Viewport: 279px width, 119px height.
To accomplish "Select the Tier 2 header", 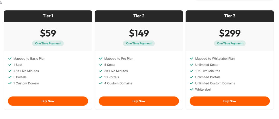I will pyautogui.click(x=139, y=16).
